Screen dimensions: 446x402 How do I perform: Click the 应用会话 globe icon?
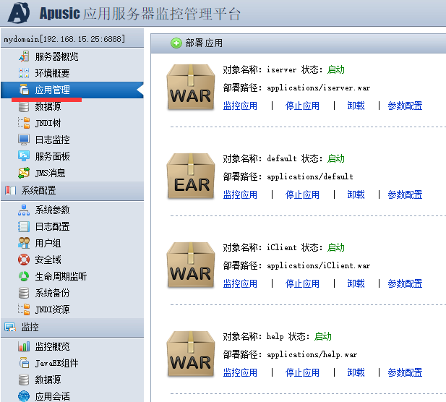(24, 396)
